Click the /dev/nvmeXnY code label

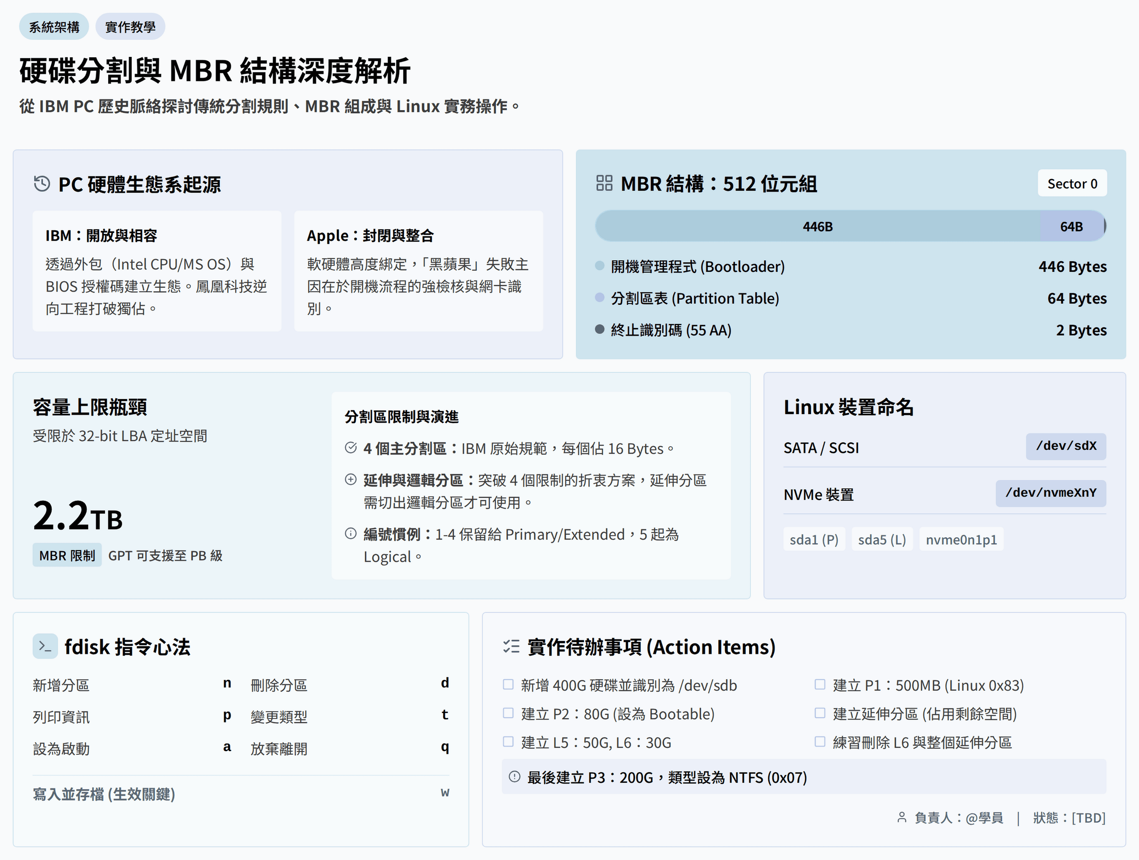click(x=1050, y=493)
